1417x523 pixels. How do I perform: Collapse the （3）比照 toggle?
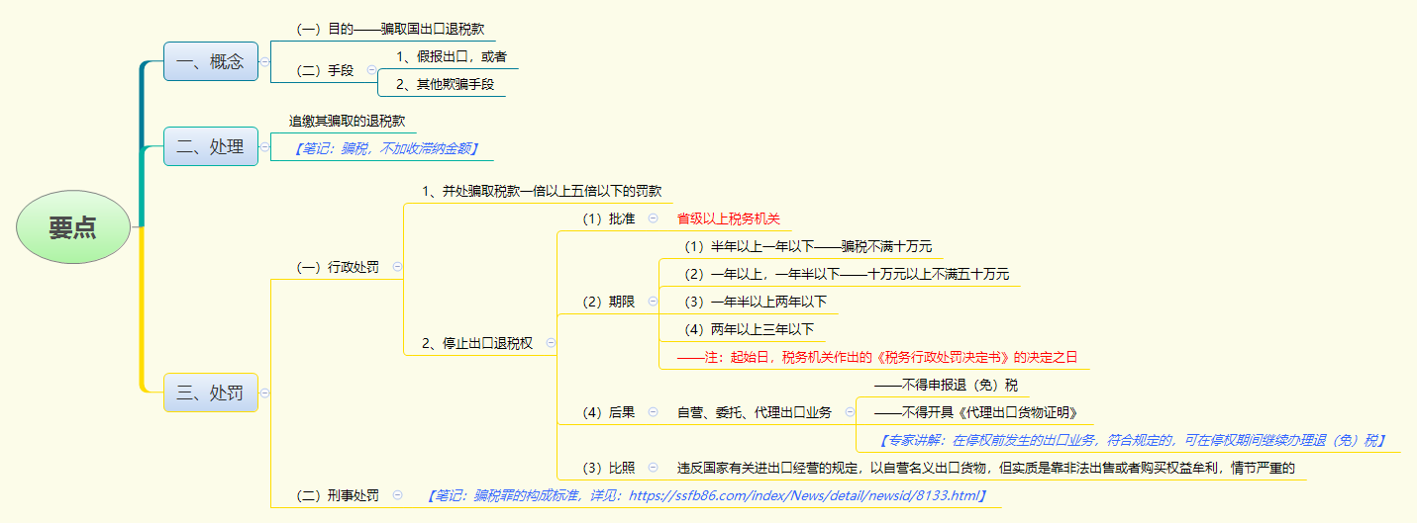click(x=653, y=468)
